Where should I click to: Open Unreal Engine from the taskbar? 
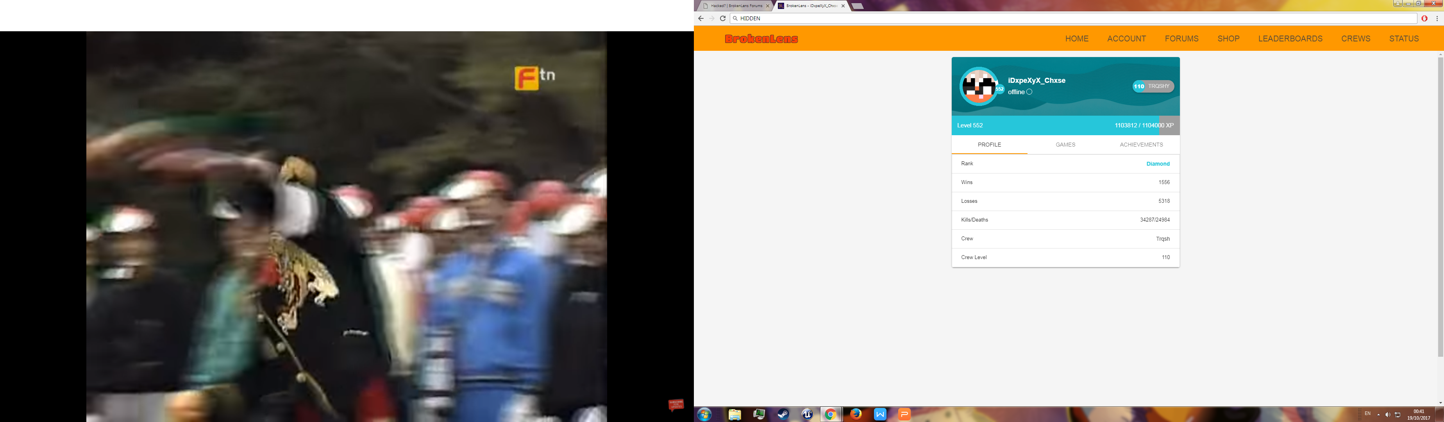[x=807, y=415]
